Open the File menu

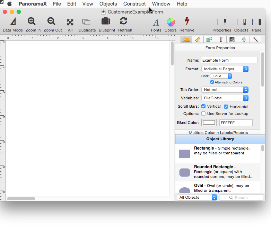(x=57, y=4)
